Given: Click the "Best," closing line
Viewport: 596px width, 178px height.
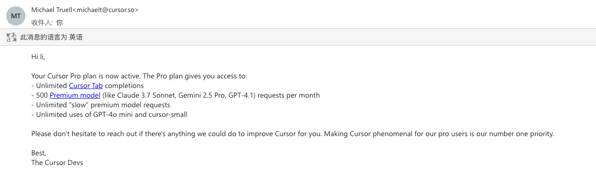Looking at the screenshot, I should point(39,153).
